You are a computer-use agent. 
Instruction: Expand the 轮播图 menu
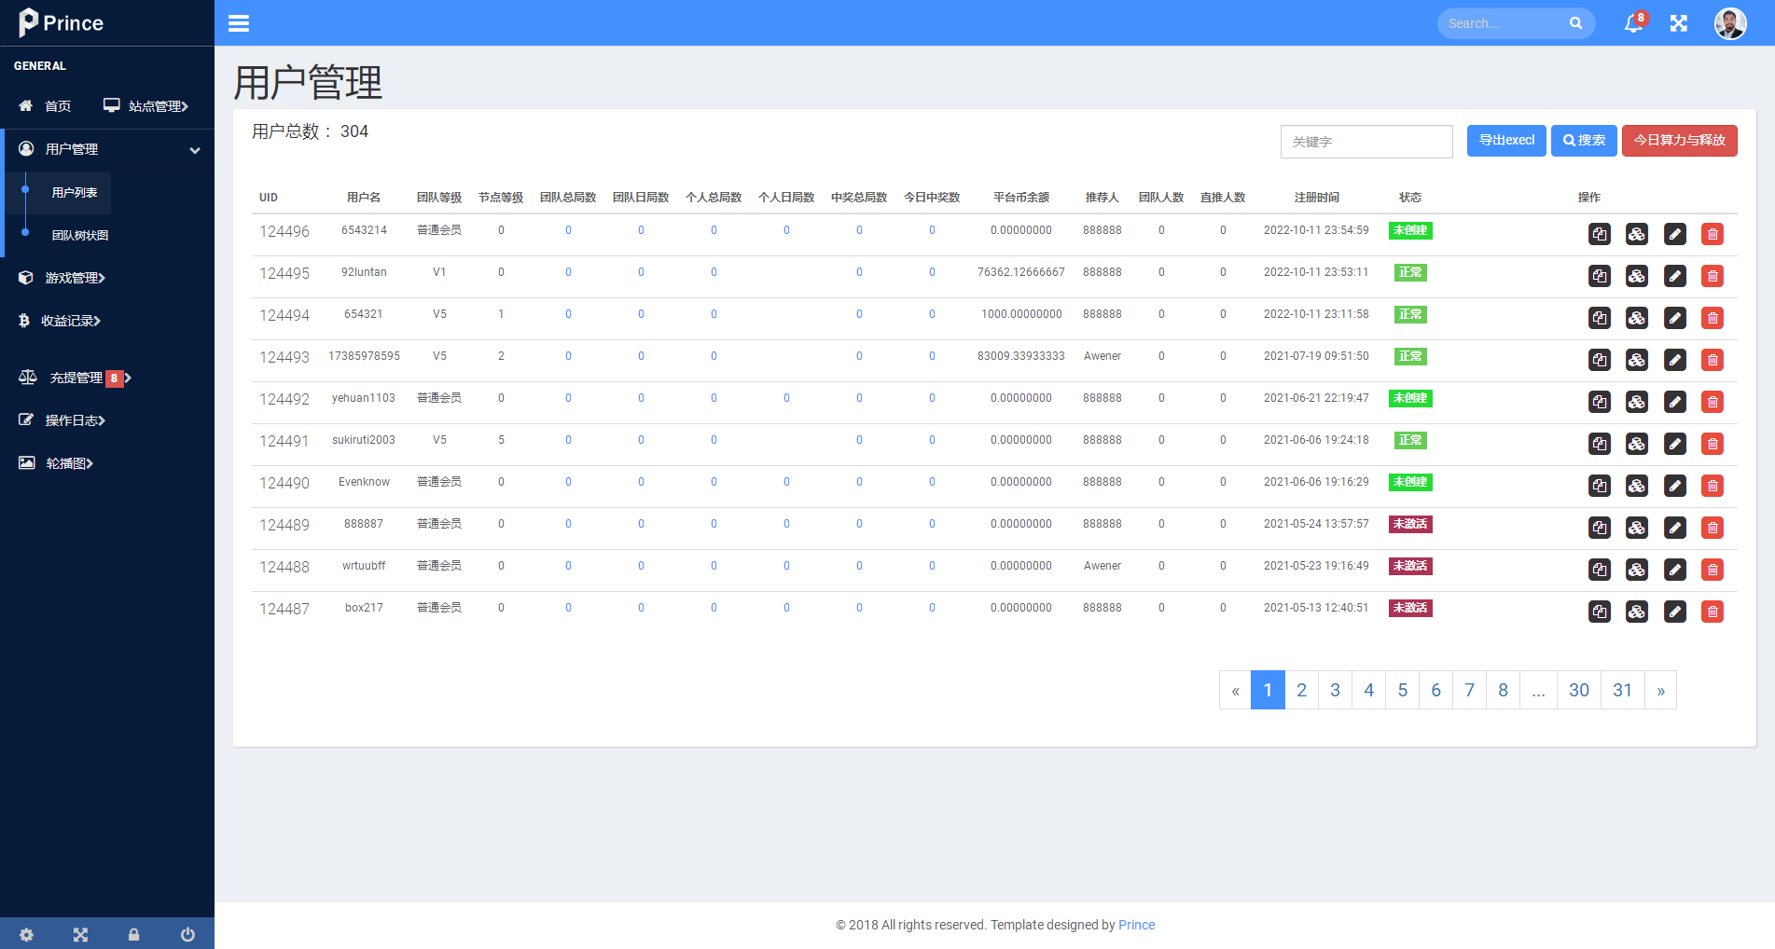point(56,463)
